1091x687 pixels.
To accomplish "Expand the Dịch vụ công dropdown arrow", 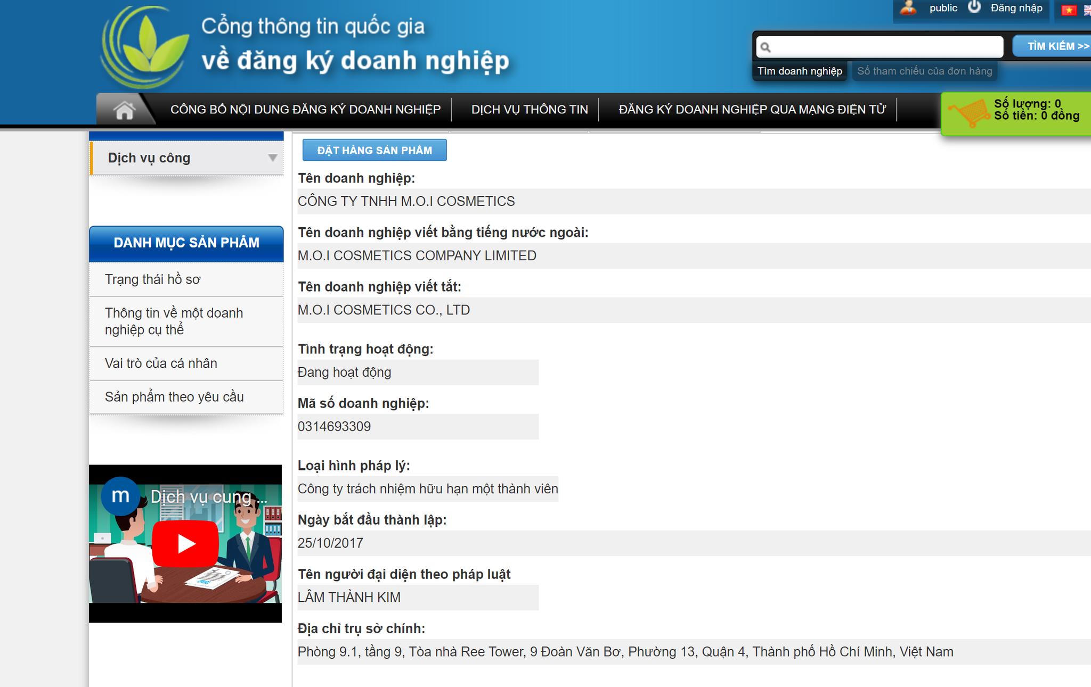I will click(x=272, y=158).
